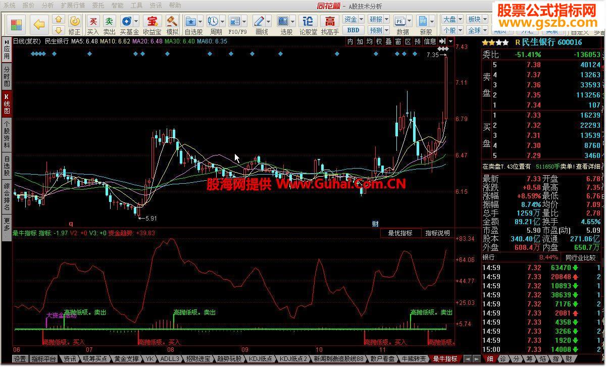
Task: Open the 预测 dropdown
Action: tap(379, 30)
